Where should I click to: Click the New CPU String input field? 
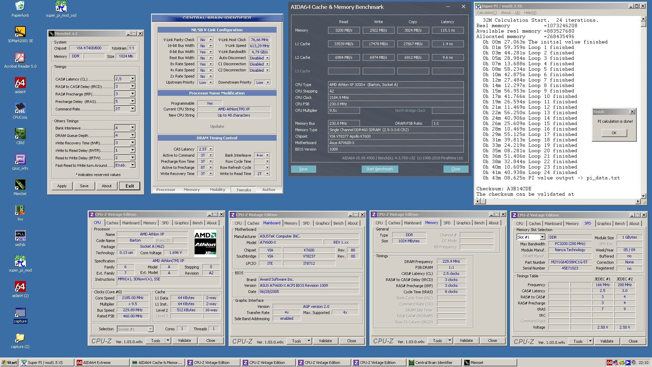tap(234, 115)
